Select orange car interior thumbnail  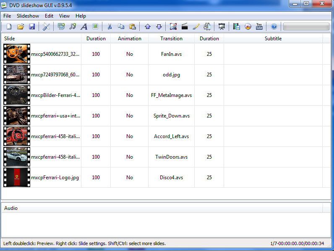(x=17, y=54)
